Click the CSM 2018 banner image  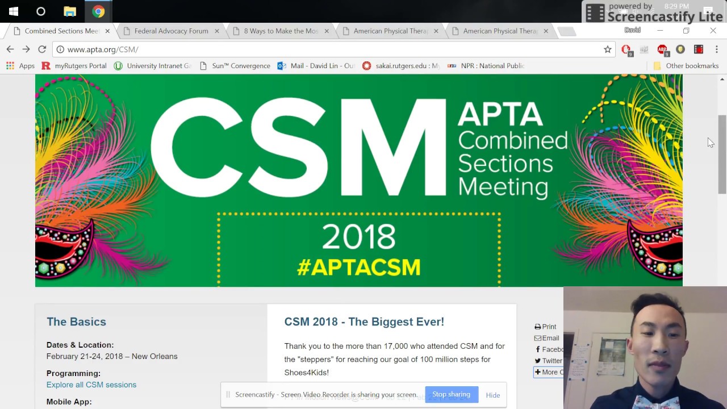pyautogui.click(x=358, y=180)
